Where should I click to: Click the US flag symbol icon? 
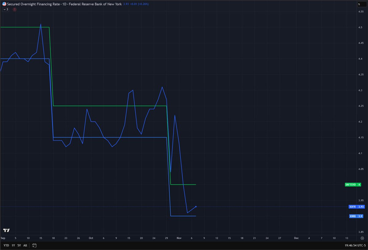4,4
